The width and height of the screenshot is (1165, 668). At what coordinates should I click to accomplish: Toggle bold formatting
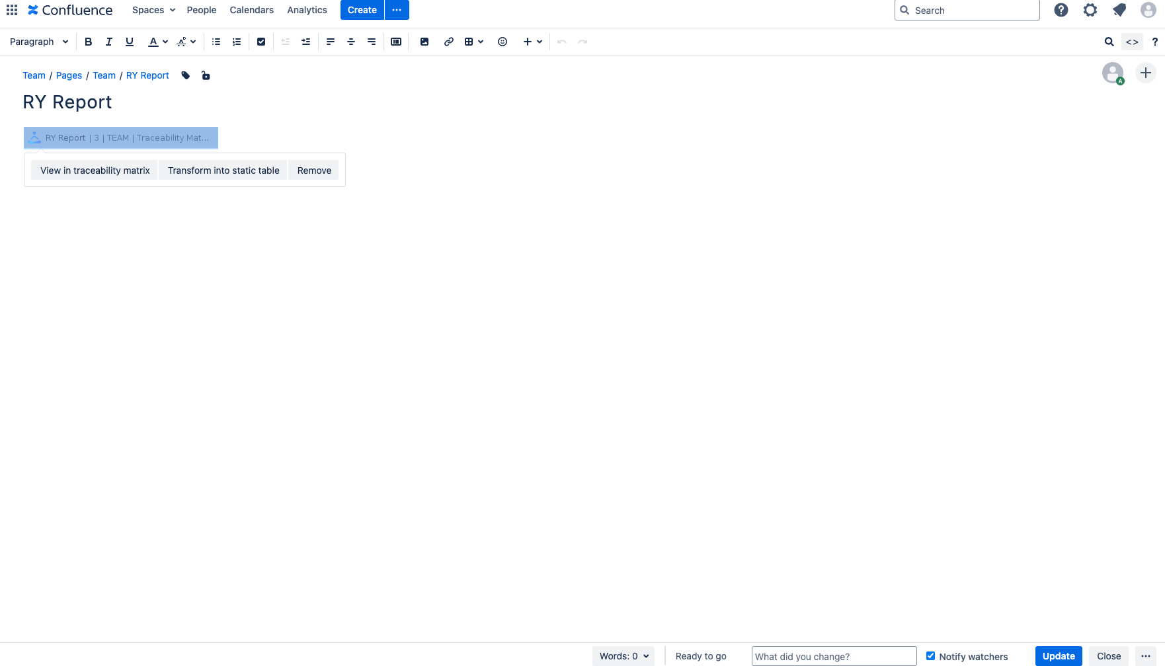click(x=88, y=42)
